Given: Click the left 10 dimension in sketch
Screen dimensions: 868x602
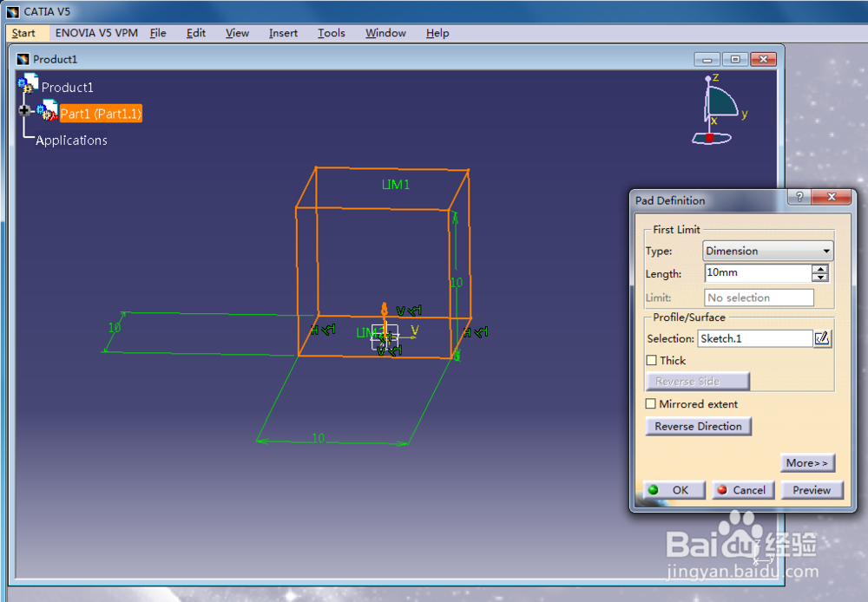Looking at the screenshot, I should [x=114, y=328].
